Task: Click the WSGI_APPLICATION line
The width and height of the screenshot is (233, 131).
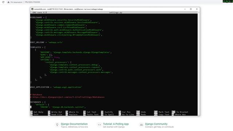Action: [x=56, y=87]
